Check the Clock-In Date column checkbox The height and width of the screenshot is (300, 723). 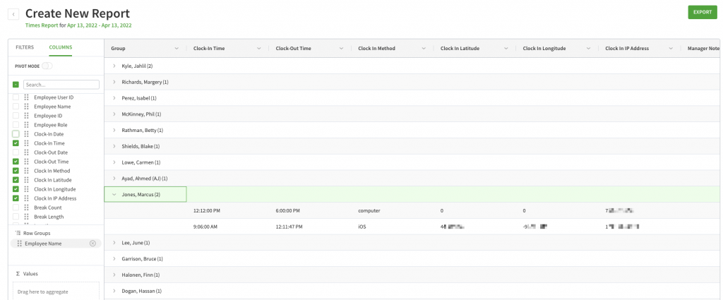coord(16,134)
